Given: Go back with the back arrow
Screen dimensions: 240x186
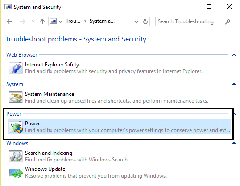Looking at the screenshot, I should [x=9, y=21].
